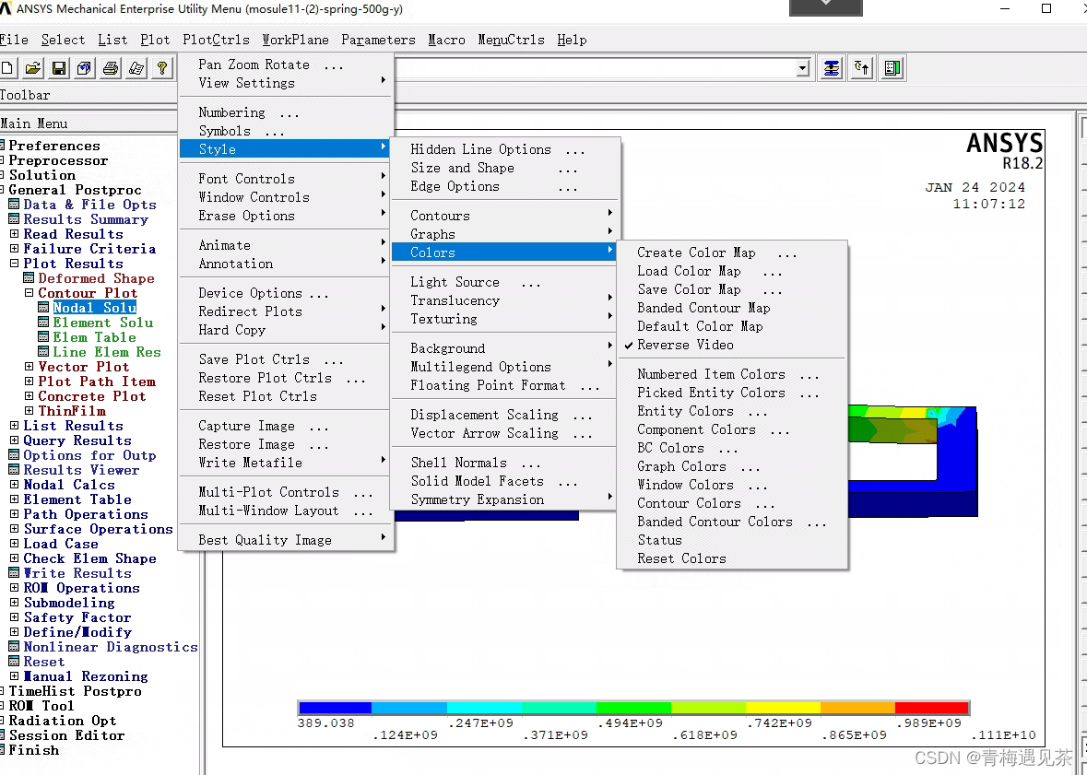Select Style in PlotCtrls menu
Viewport: 1087px width, 775px height.
[285, 149]
